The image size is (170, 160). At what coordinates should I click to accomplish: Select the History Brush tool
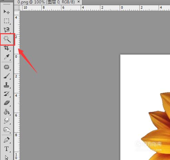[7, 94]
